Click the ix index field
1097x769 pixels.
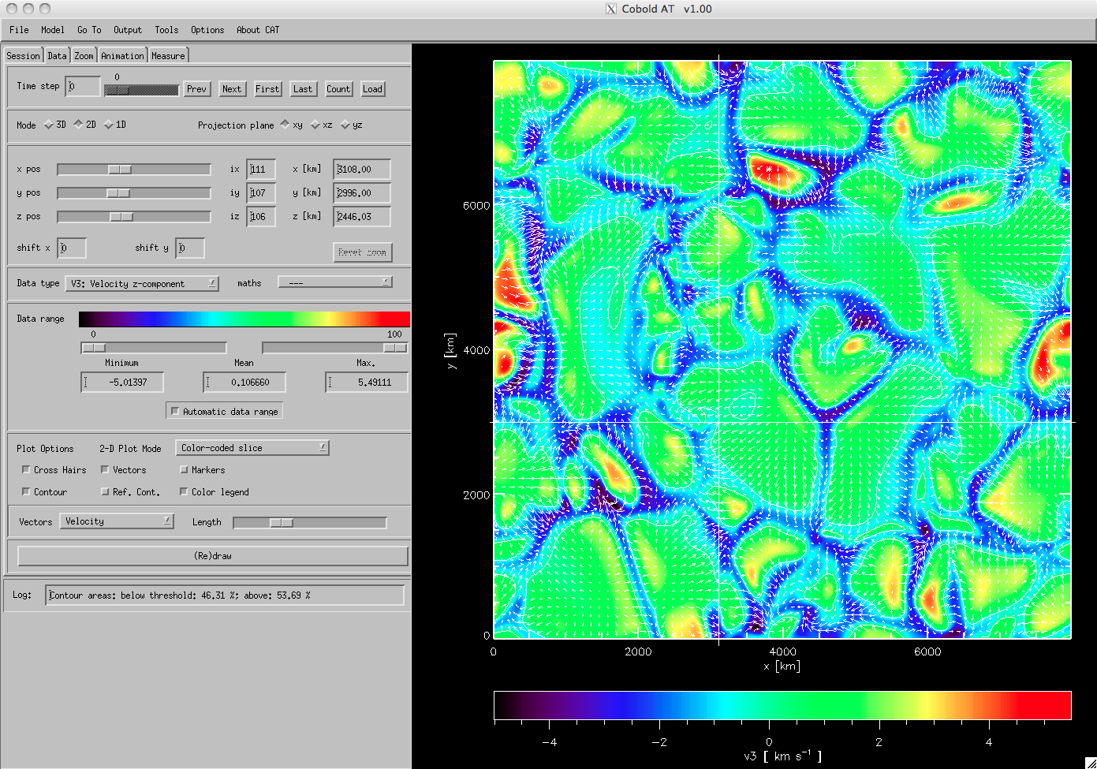click(261, 169)
